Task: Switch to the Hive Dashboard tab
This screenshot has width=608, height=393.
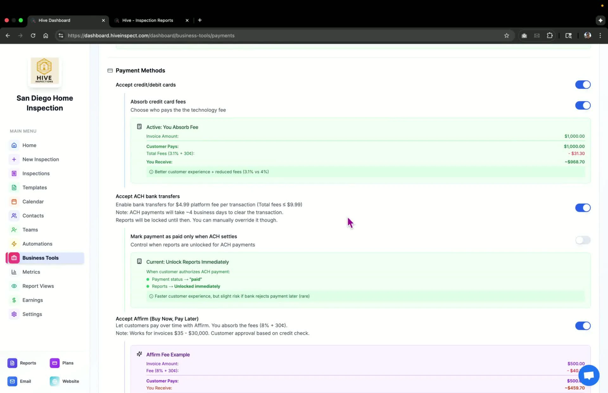Action: 68,20
